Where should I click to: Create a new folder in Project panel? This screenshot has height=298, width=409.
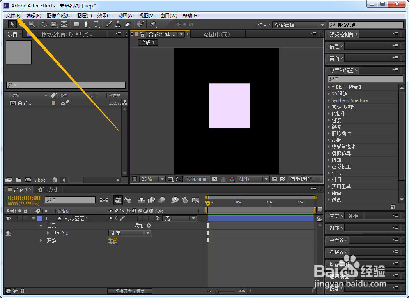[18, 180]
